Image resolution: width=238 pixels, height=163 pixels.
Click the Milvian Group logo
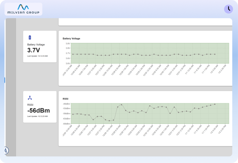coord(23,9)
